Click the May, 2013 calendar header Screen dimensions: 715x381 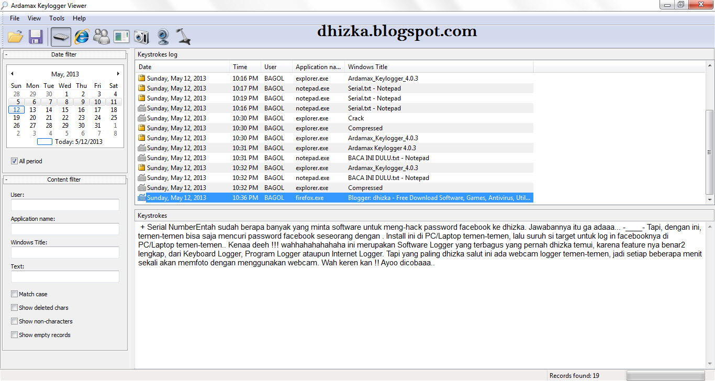pos(65,74)
